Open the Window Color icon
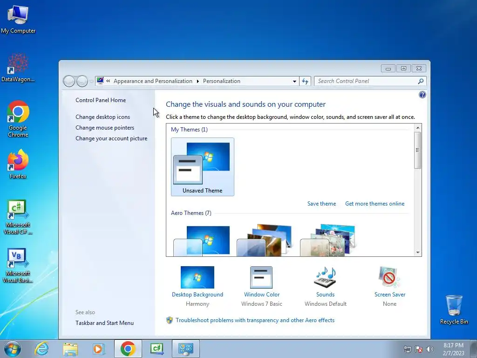 click(261, 277)
